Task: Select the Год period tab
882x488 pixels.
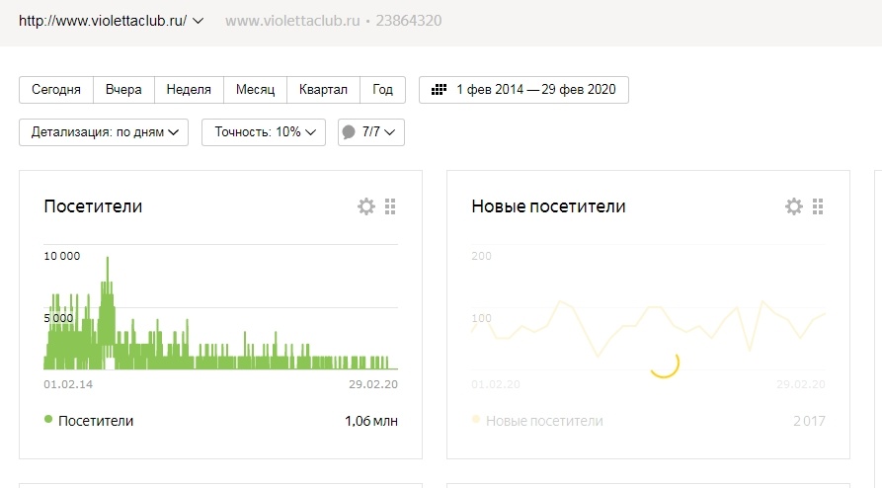Action: [x=382, y=90]
